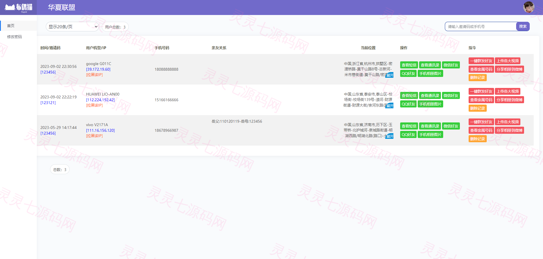This screenshot has width=543, height=259.
Task: Expand the Jinan location with 展开
Action: click(x=390, y=136)
